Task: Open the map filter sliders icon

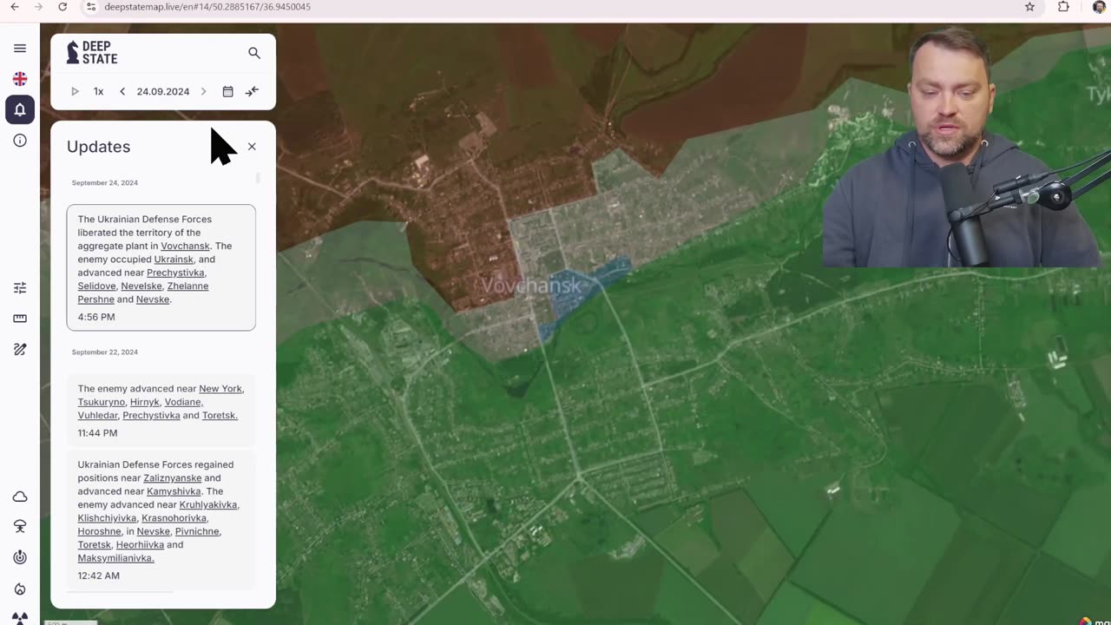Action: point(20,287)
